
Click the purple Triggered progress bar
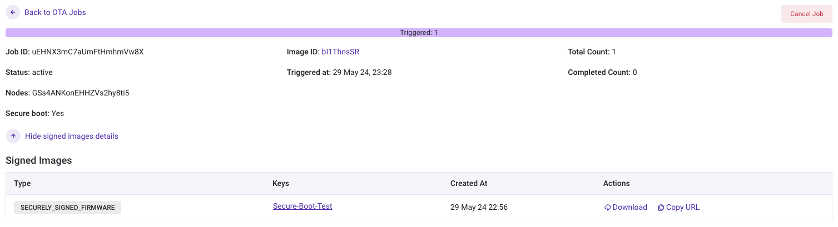[419, 33]
